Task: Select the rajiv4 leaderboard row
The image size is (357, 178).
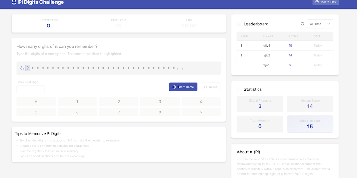Action: (x=284, y=46)
